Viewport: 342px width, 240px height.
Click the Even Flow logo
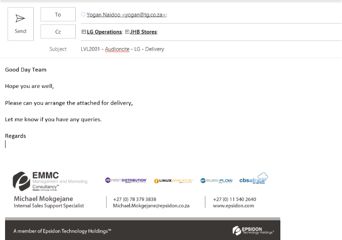[x=216, y=180]
